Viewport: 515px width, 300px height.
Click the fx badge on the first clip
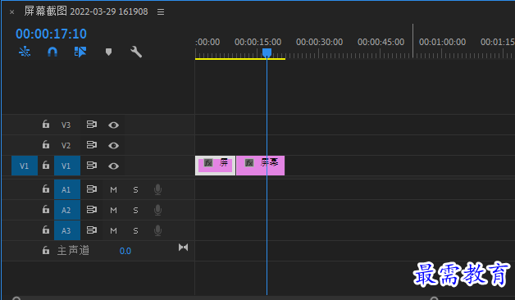[208, 163]
